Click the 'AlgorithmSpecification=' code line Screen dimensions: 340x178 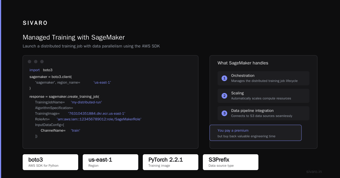54,108
